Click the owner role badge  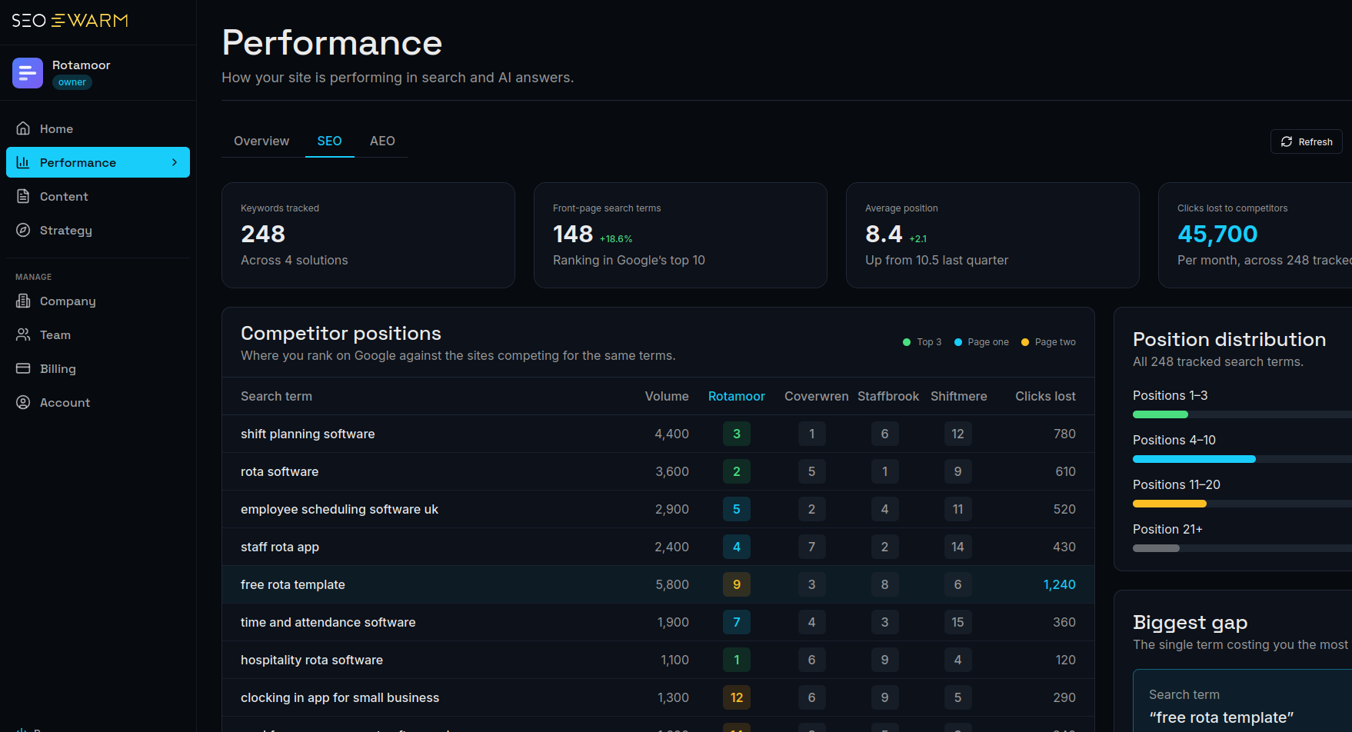pos(72,82)
